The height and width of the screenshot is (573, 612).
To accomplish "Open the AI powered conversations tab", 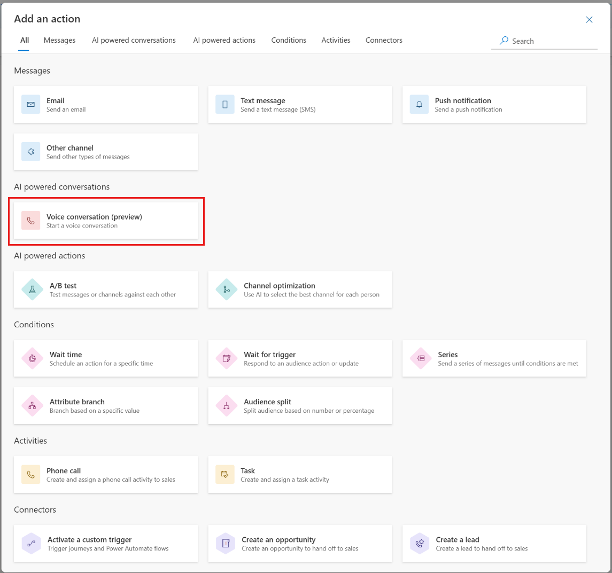I will click(134, 40).
